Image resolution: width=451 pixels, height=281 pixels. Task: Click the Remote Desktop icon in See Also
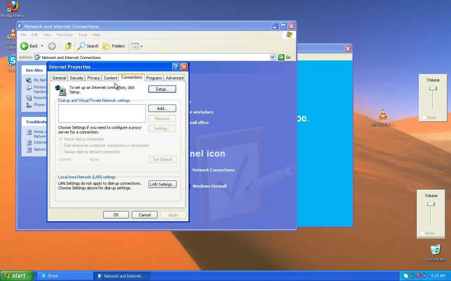point(29,98)
